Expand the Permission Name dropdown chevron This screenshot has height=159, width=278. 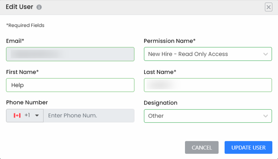[265, 54]
